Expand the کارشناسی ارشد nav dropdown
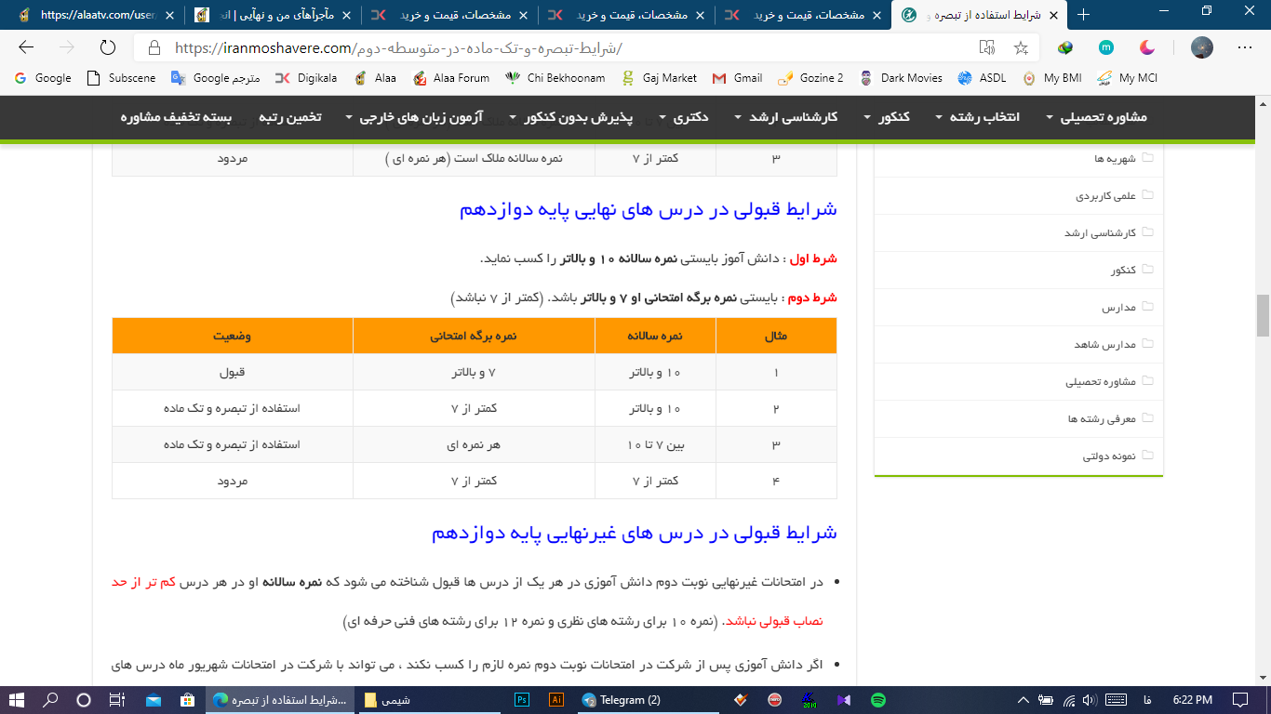The image size is (1271, 714). click(786, 117)
